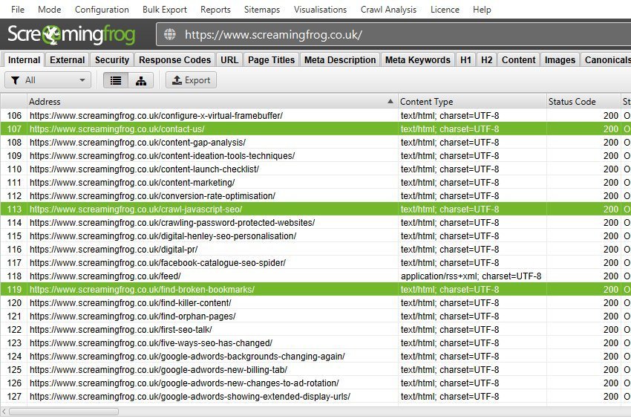Open the Crawl Analysis menu
This screenshot has width=631, height=419.
(388, 10)
